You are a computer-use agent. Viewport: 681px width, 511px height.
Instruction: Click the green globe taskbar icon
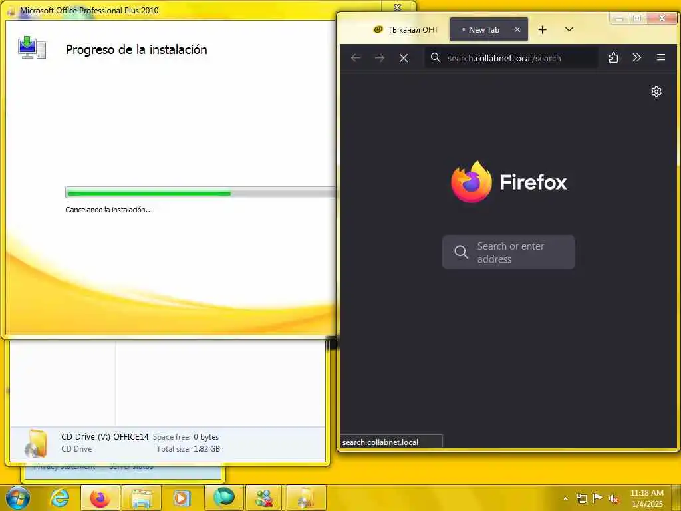click(x=223, y=498)
